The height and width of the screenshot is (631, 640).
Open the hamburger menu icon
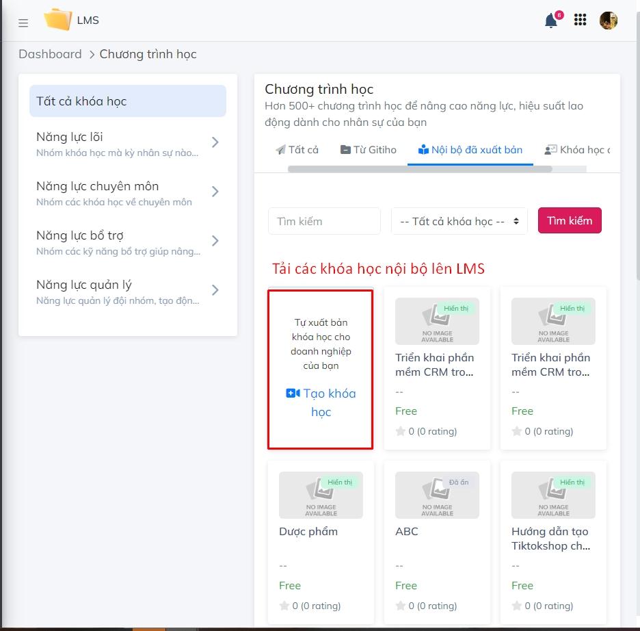coord(23,23)
